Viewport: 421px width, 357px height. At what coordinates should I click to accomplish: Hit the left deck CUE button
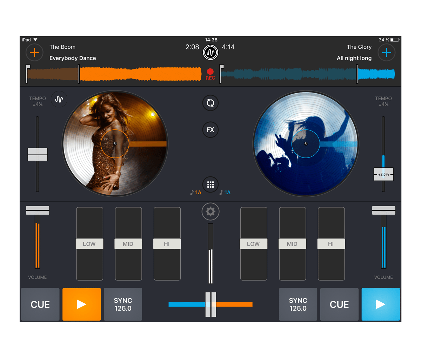40,304
